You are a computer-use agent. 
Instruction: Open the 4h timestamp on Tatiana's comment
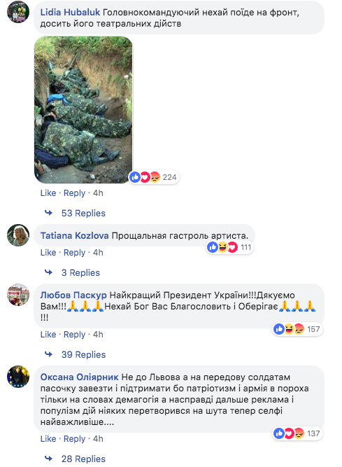tap(98, 253)
